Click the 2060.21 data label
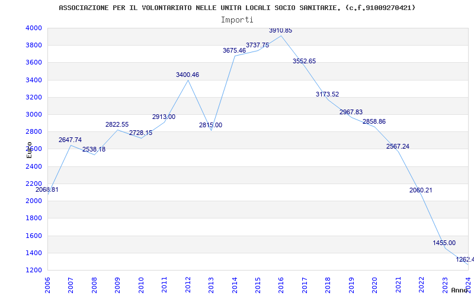The height and width of the screenshot is (296, 474). (421, 190)
